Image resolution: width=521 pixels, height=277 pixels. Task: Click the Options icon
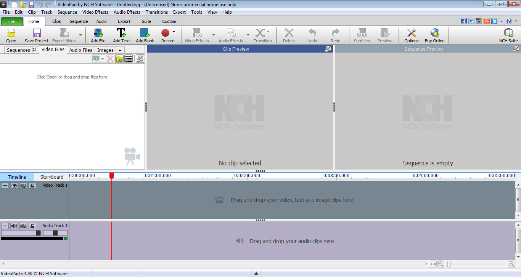(411, 35)
